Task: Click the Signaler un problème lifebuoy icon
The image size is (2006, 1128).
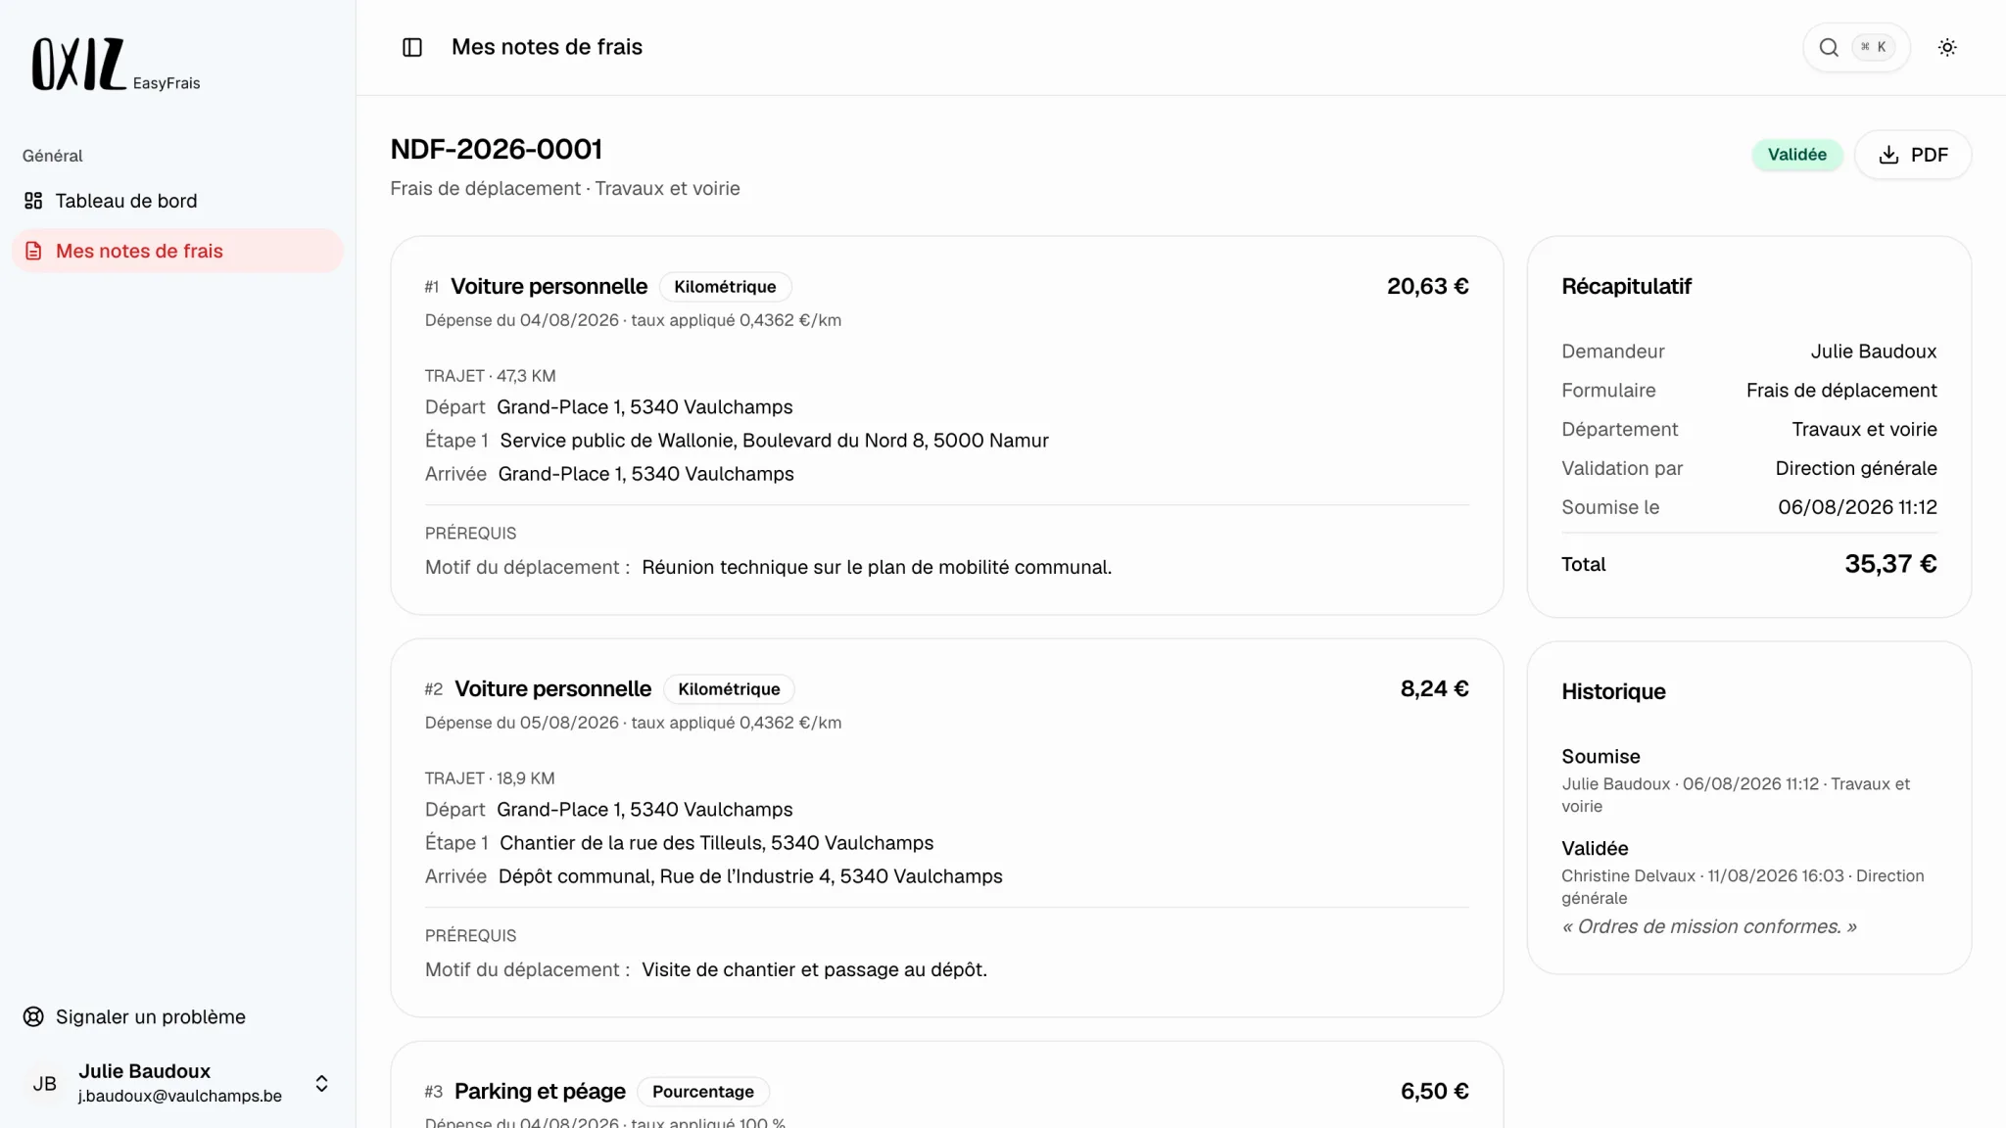Action: 33,1016
